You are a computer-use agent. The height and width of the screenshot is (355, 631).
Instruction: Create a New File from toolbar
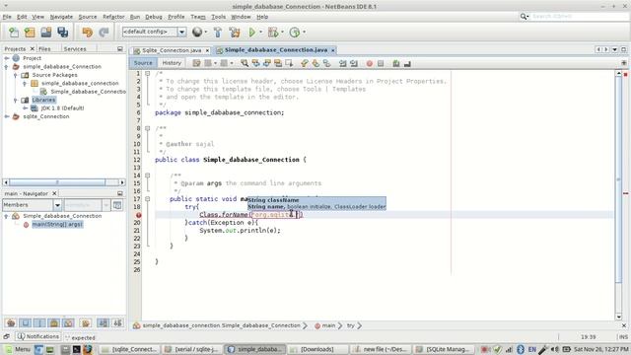point(14,33)
